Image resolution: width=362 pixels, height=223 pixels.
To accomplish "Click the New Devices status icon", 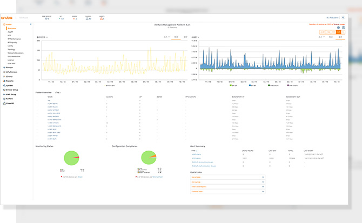I will pos(46,19).
